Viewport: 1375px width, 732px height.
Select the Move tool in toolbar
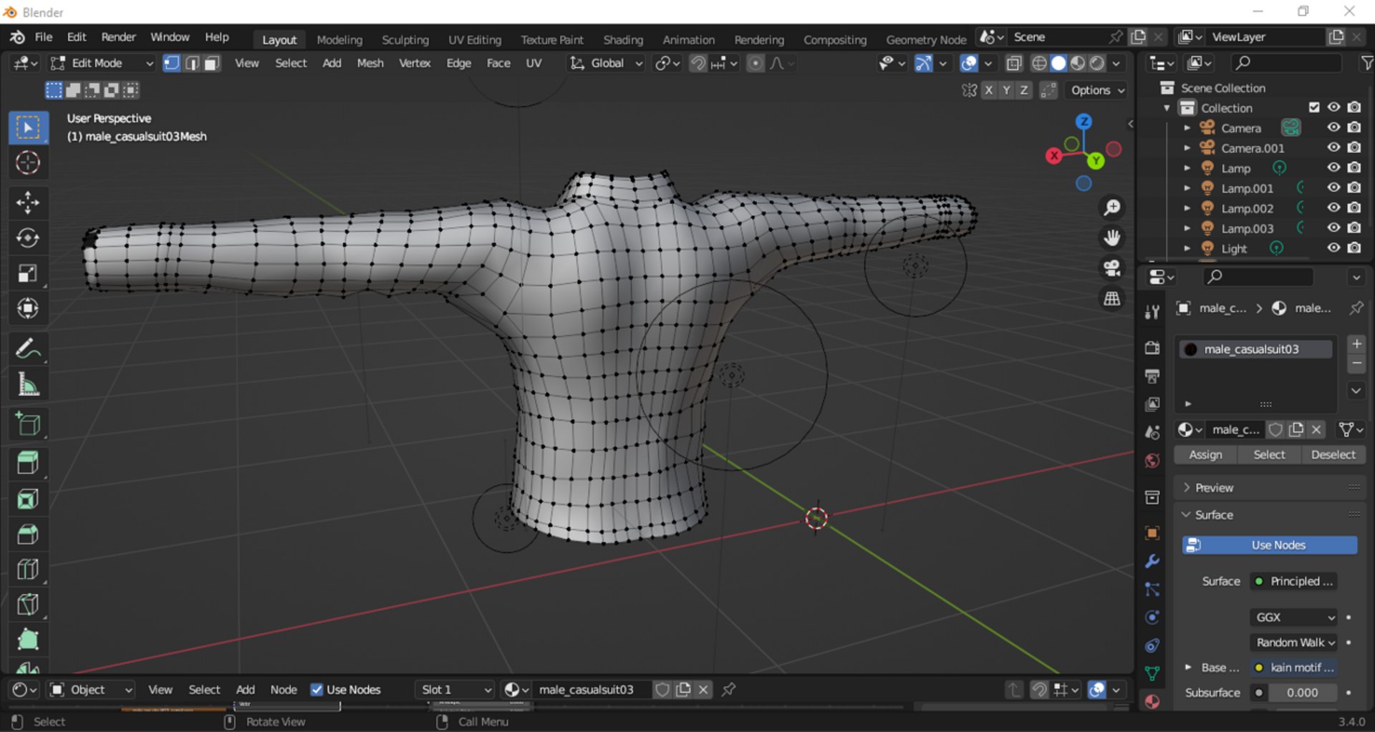pos(28,202)
